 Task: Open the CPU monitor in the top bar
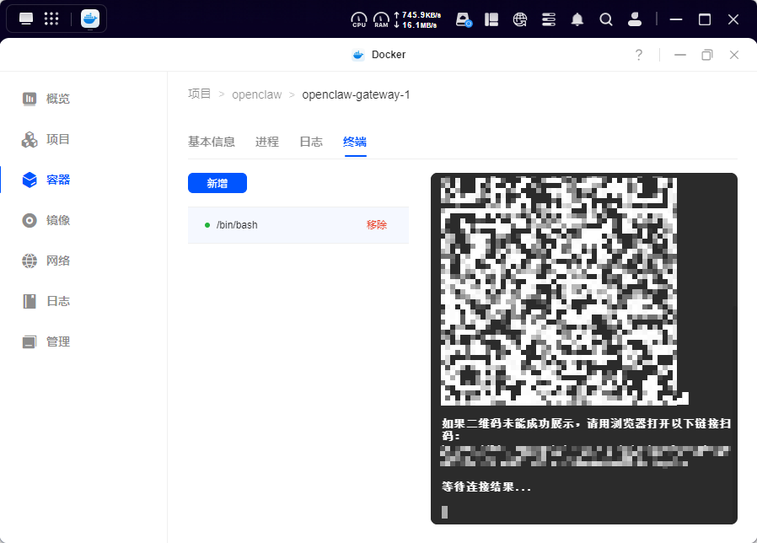coord(358,19)
